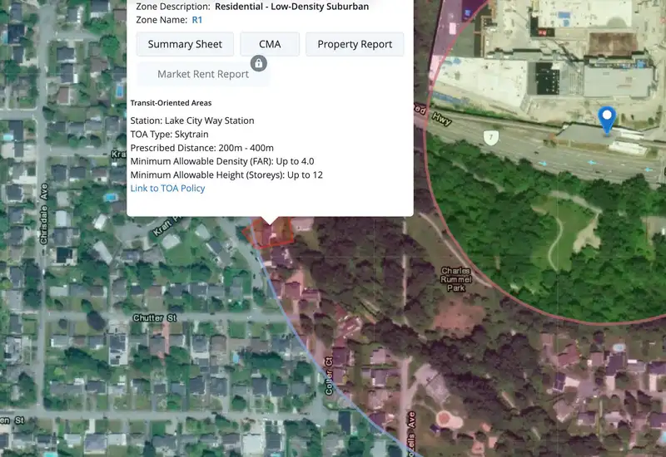Follow the Link to TOA Policy

[x=167, y=189]
